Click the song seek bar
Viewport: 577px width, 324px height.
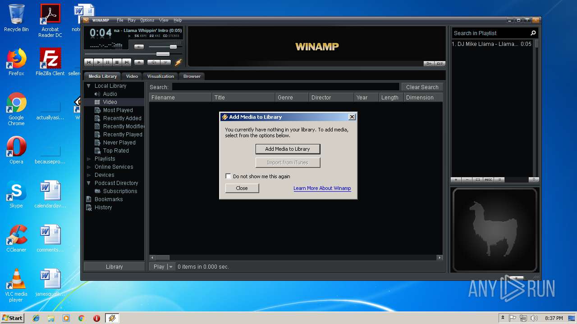(x=133, y=54)
